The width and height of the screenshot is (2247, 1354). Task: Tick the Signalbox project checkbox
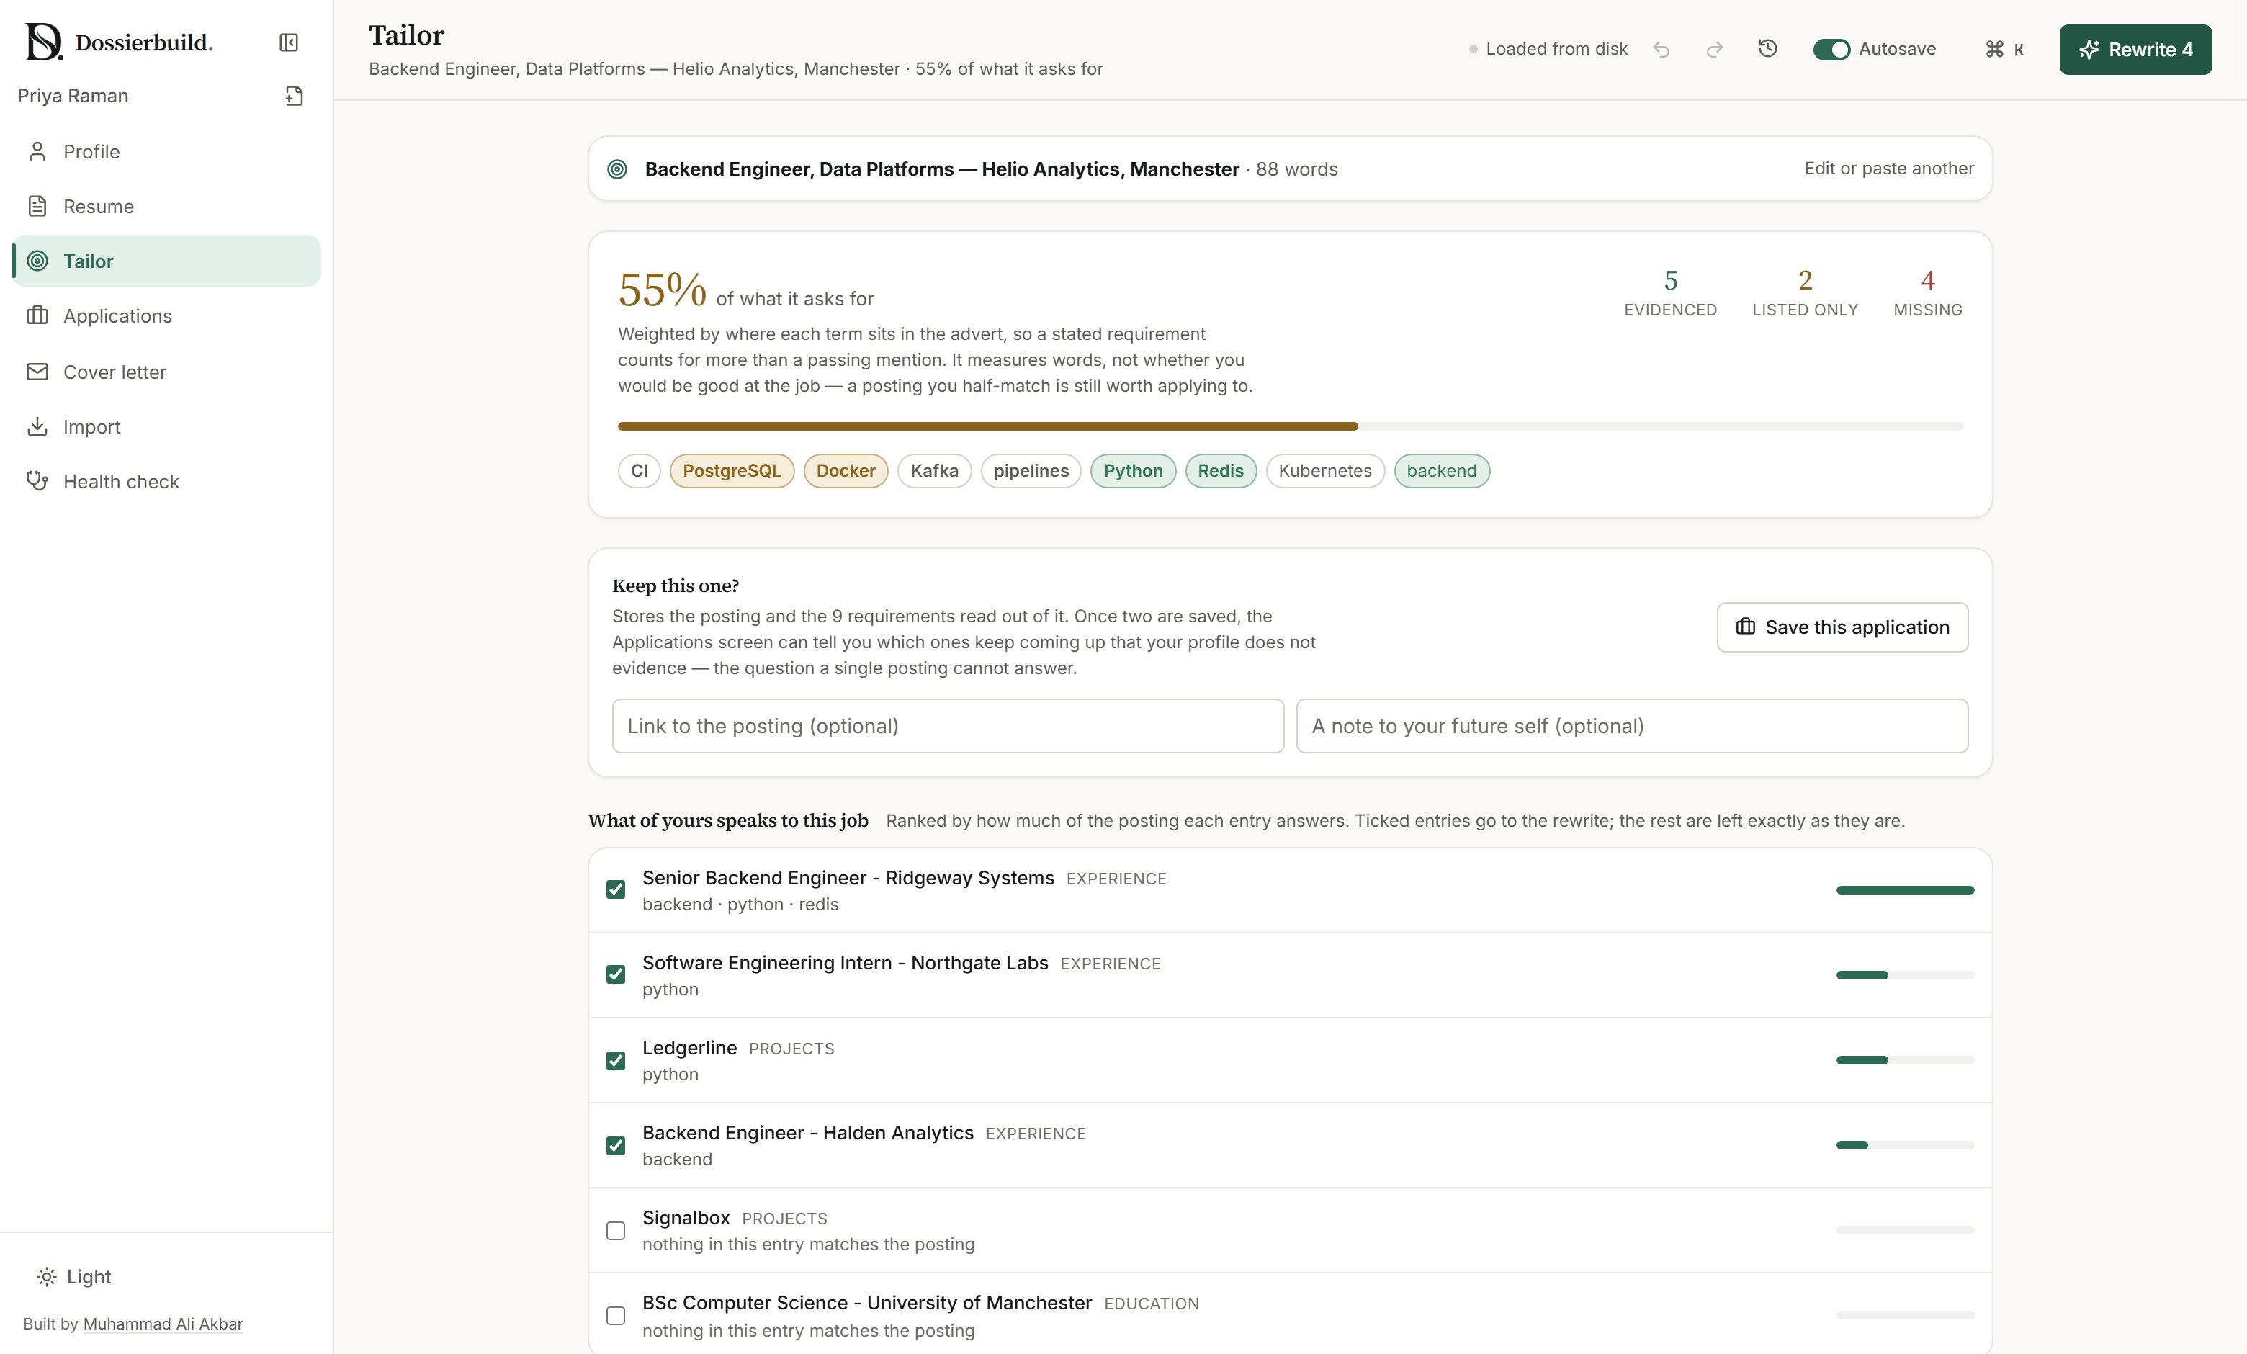[x=616, y=1230]
